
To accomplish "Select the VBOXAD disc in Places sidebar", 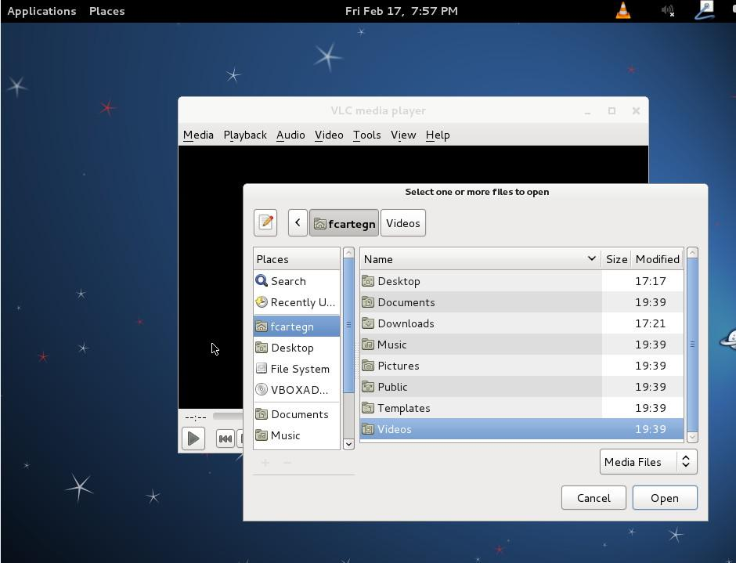I will (x=298, y=390).
